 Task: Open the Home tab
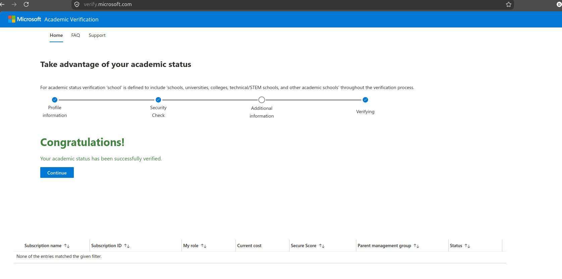point(56,35)
